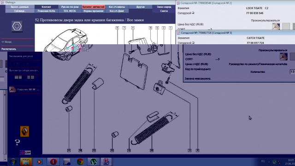Click the Renault logo icon
This screenshot has width=295, height=166.
(24, 131)
